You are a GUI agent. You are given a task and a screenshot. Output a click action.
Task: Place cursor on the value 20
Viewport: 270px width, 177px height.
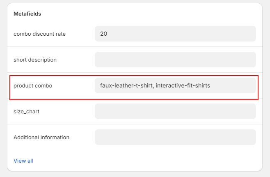[x=104, y=34]
